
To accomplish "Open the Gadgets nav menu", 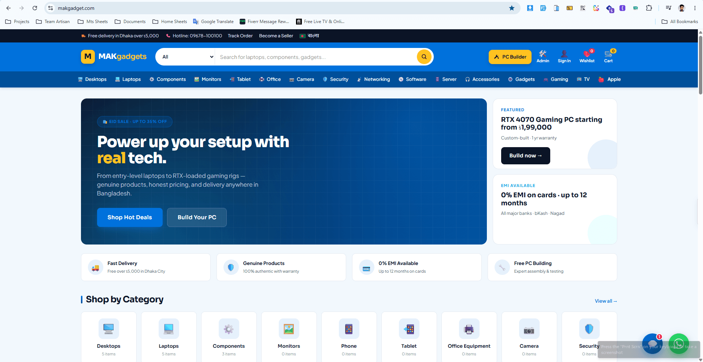I will (521, 79).
